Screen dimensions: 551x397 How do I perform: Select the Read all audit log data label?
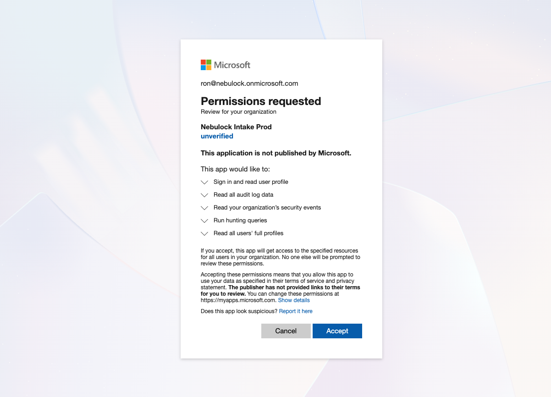coord(243,195)
